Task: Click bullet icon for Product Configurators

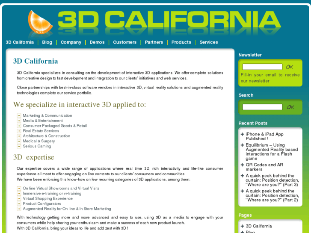Action: [x=19, y=204]
